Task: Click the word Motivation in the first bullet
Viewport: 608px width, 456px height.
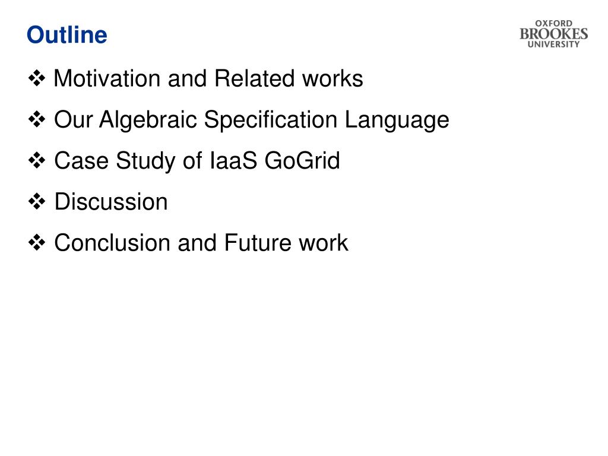Action: [x=107, y=78]
